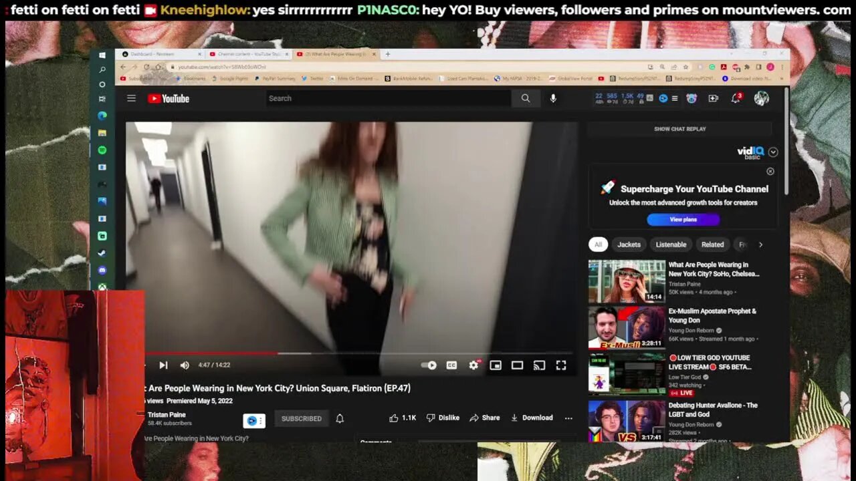The width and height of the screenshot is (856, 481).
Task: Select the Listenable filter chip
Action: click(671, 245)
